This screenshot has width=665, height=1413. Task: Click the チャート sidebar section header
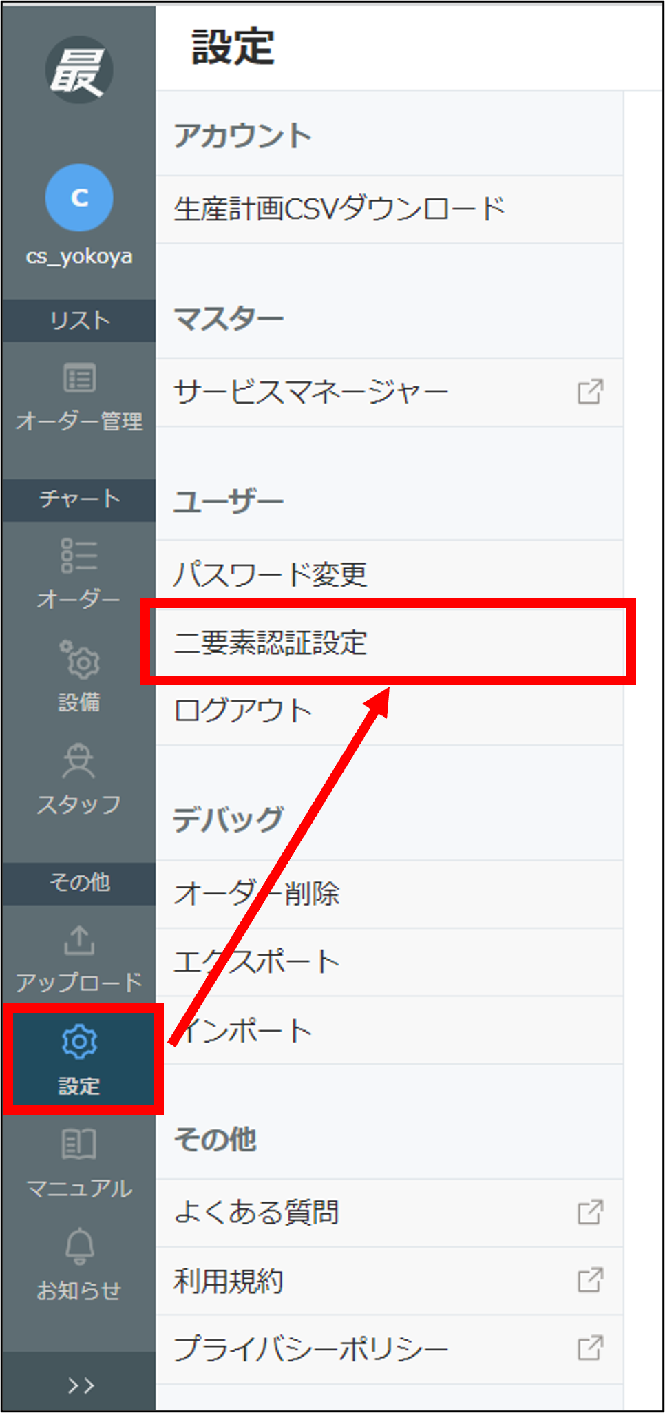[79, 499]
